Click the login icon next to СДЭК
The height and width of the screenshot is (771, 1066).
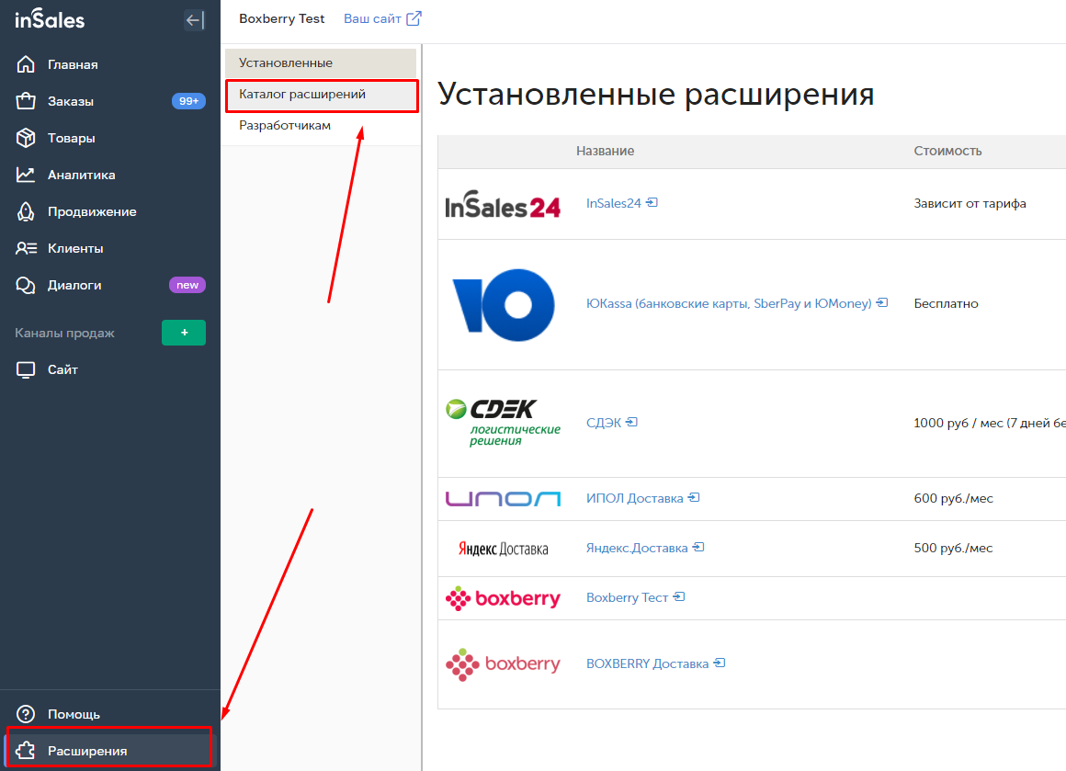click(631, 422)
